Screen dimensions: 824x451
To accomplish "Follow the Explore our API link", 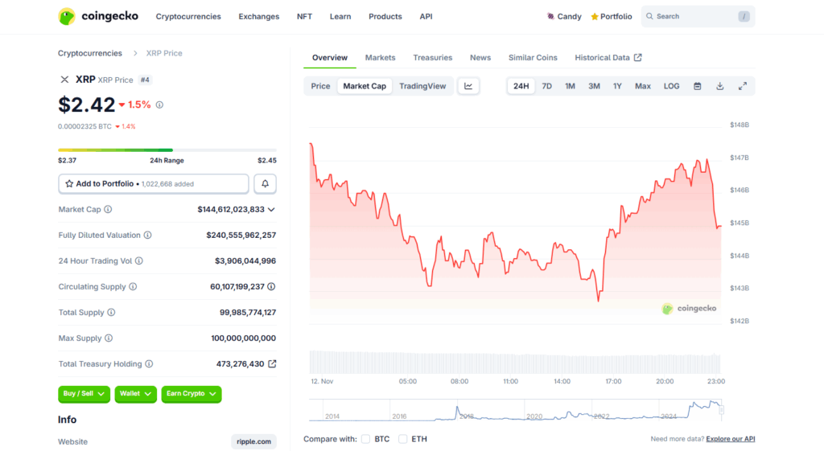I will pyautogui.click(x=731, y=439).
